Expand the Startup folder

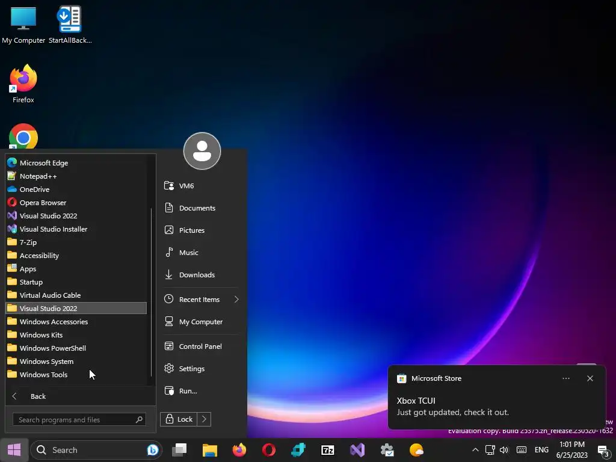[x=76, y=282]
